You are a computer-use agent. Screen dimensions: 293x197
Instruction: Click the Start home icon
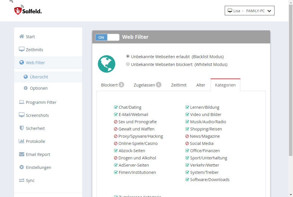pyautogui.click(x=21, y=36)
